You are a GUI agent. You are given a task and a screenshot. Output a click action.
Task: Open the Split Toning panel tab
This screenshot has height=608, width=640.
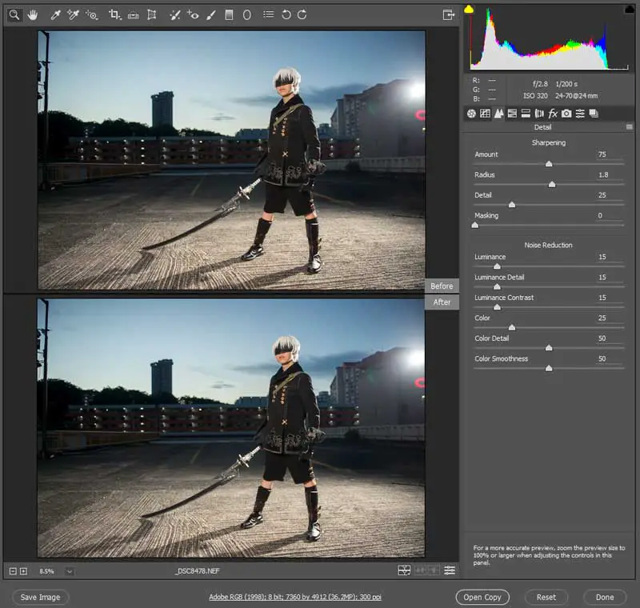[526, 114]
